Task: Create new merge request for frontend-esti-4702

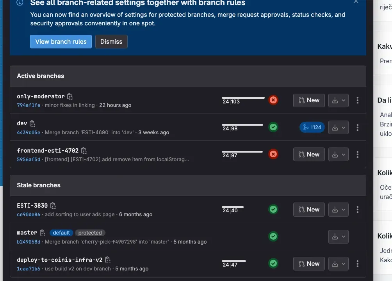Action: 309,155
